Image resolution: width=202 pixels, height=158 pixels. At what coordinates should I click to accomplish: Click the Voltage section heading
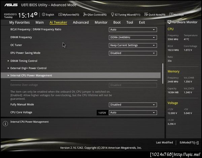173,103
